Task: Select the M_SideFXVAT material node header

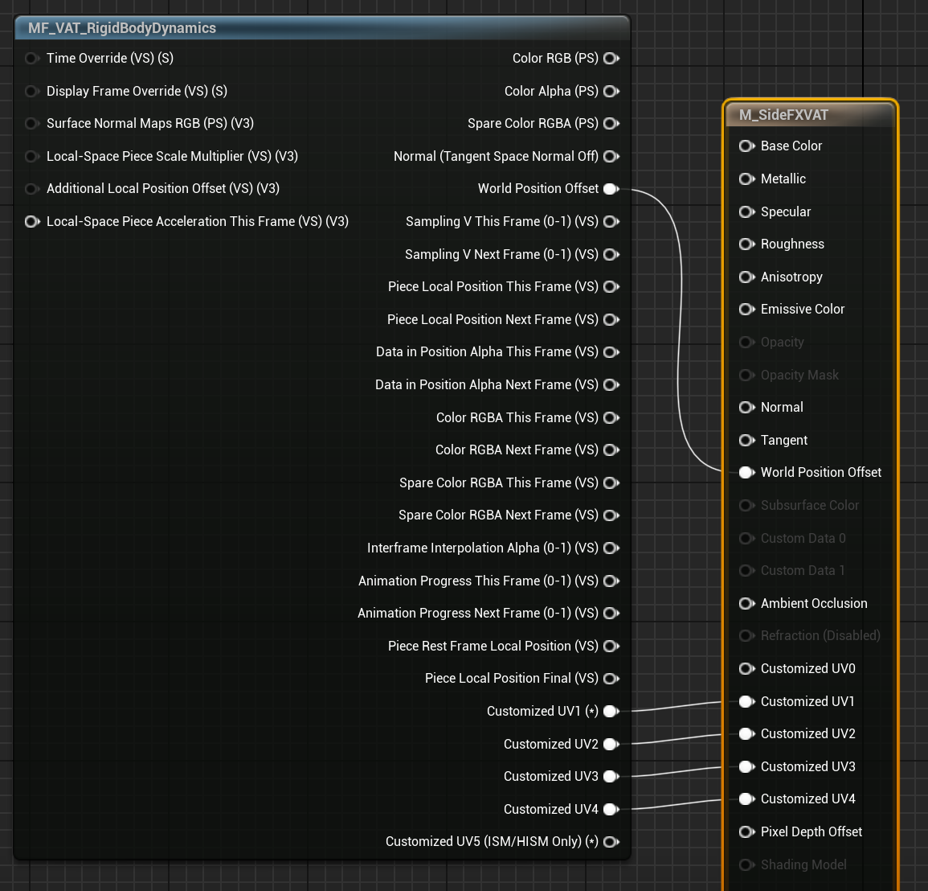Action: pos(810,115)
